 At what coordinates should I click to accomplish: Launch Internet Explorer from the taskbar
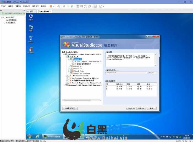(37, 137)
